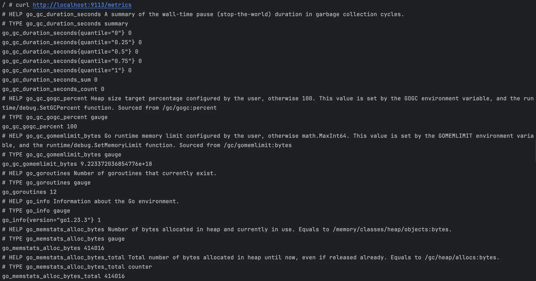Click the go_info version go1.23.3 line

point(51,220)
